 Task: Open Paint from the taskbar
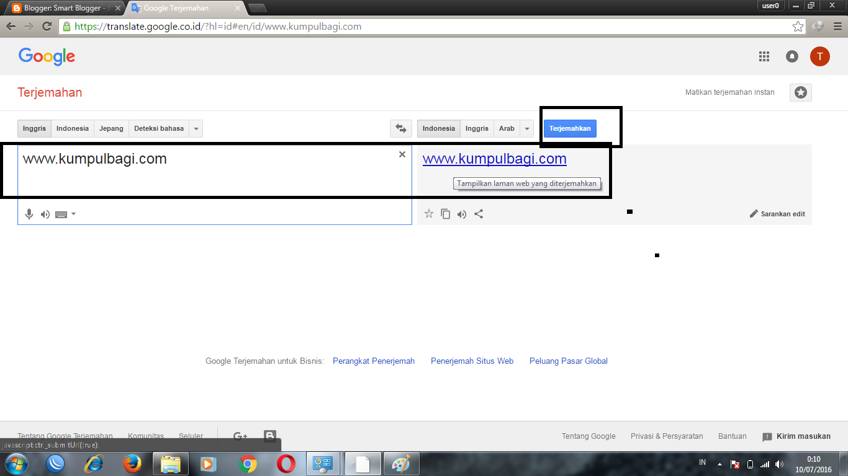(402, 464)
